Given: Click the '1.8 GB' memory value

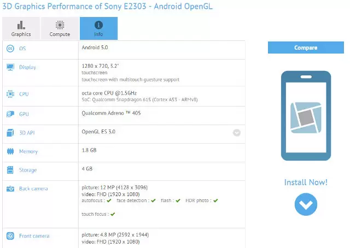Looking at the screenshot, I should pyautogui.click(x=89, y=150).
